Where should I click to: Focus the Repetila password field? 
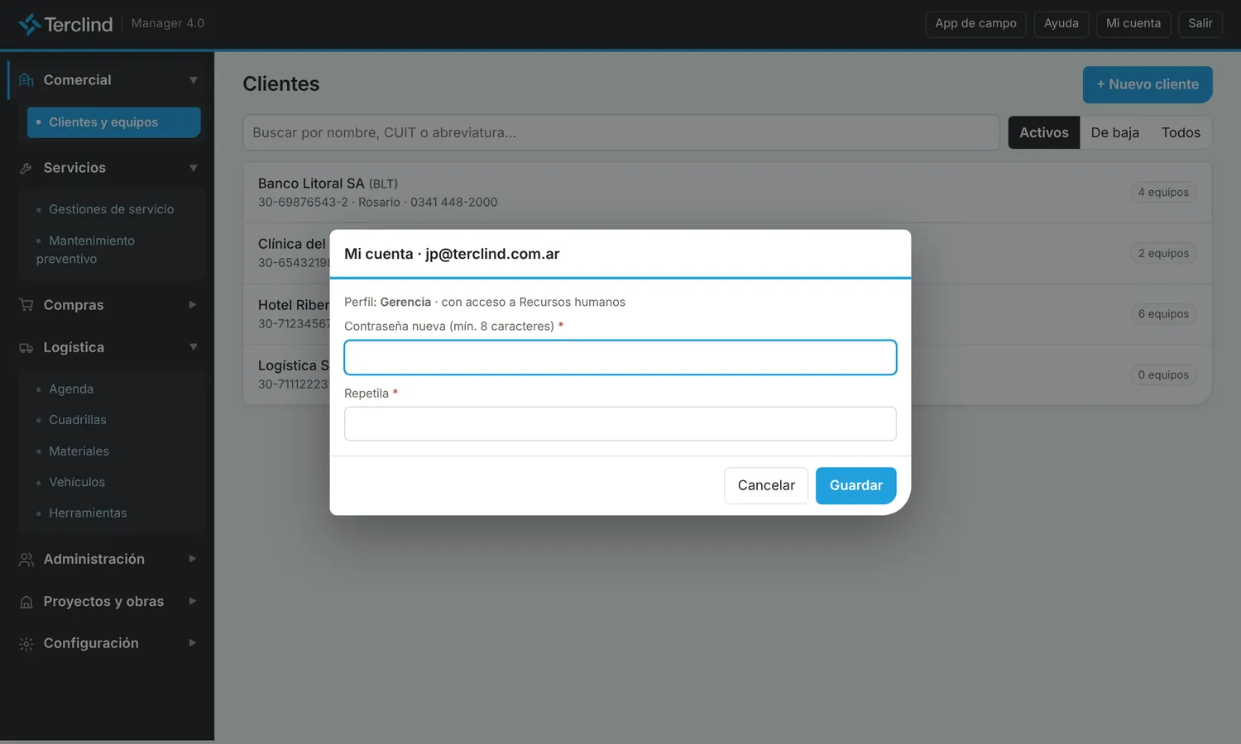click(620, 424)
